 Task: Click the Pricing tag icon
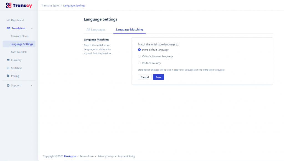8,76
